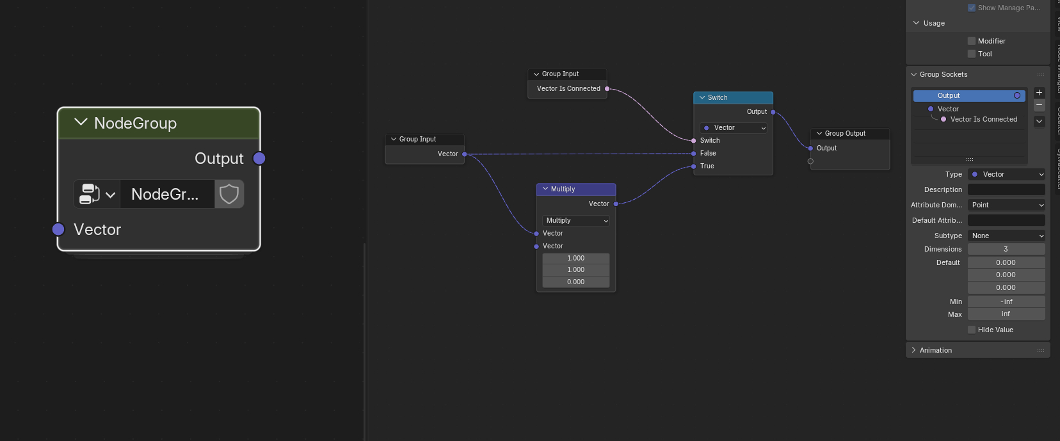Click the Dimensions value field showing 3

pos(1006,249)
